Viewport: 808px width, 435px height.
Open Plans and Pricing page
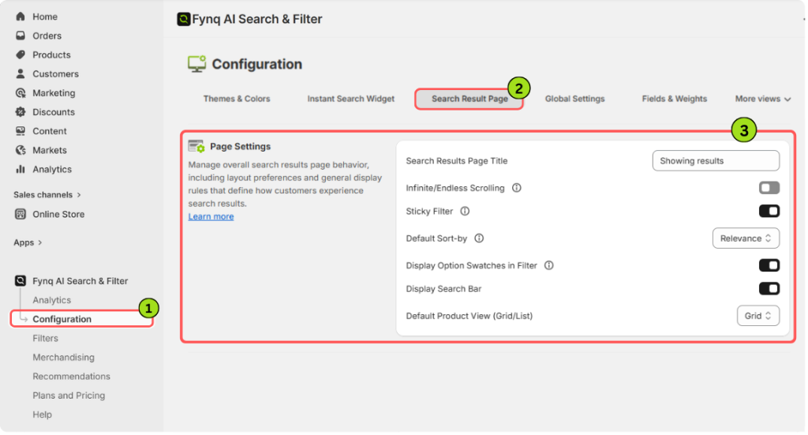69,396
